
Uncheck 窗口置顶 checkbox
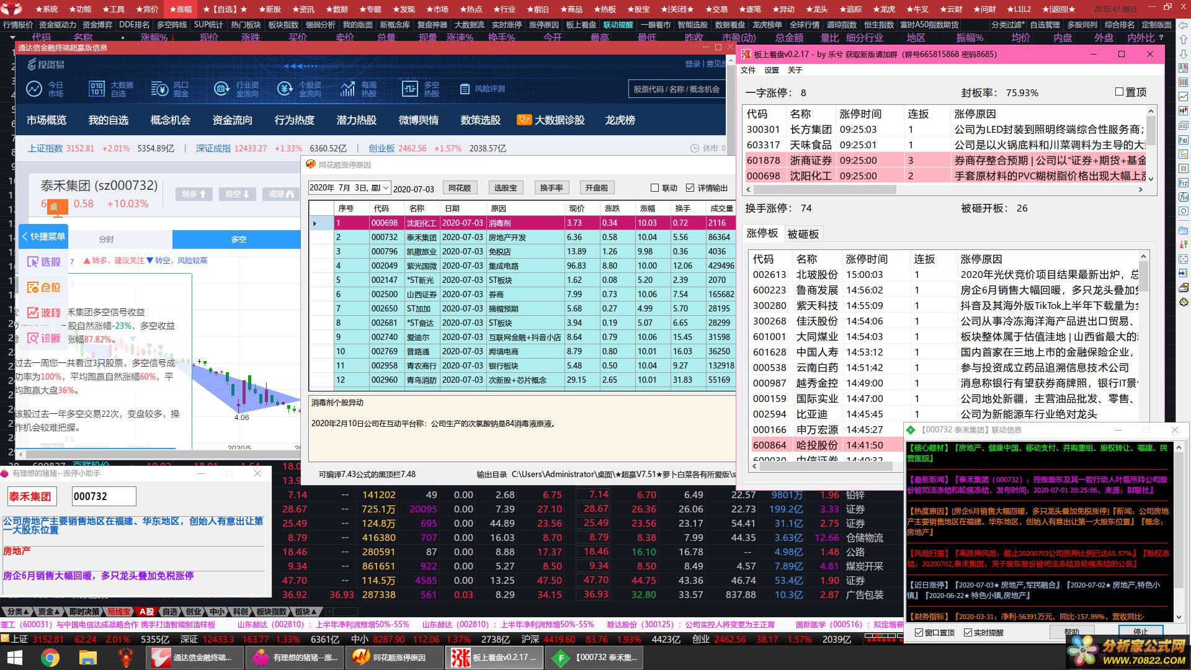click(919, 632)
